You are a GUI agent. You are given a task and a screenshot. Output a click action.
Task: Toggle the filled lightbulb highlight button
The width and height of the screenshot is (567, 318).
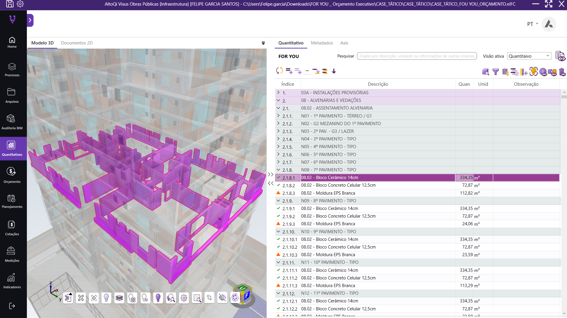(158, 298)
